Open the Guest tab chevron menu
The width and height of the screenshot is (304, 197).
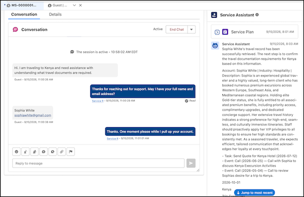click(74, 6)
